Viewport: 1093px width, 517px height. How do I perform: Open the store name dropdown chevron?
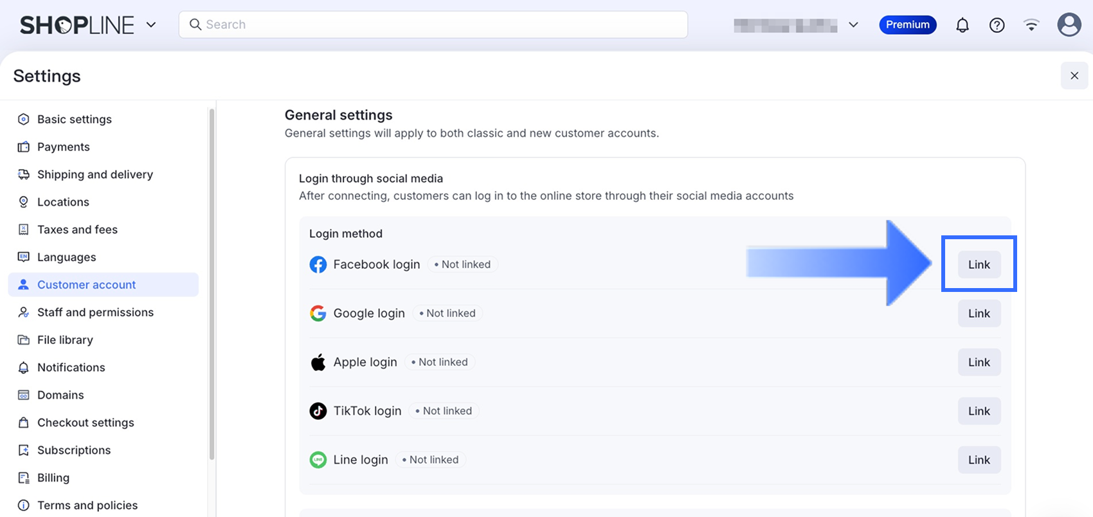point(853,25)
